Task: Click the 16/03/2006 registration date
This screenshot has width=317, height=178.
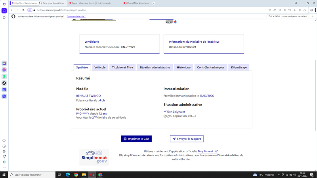Action: pyautogui.click(x=206, y=96)
